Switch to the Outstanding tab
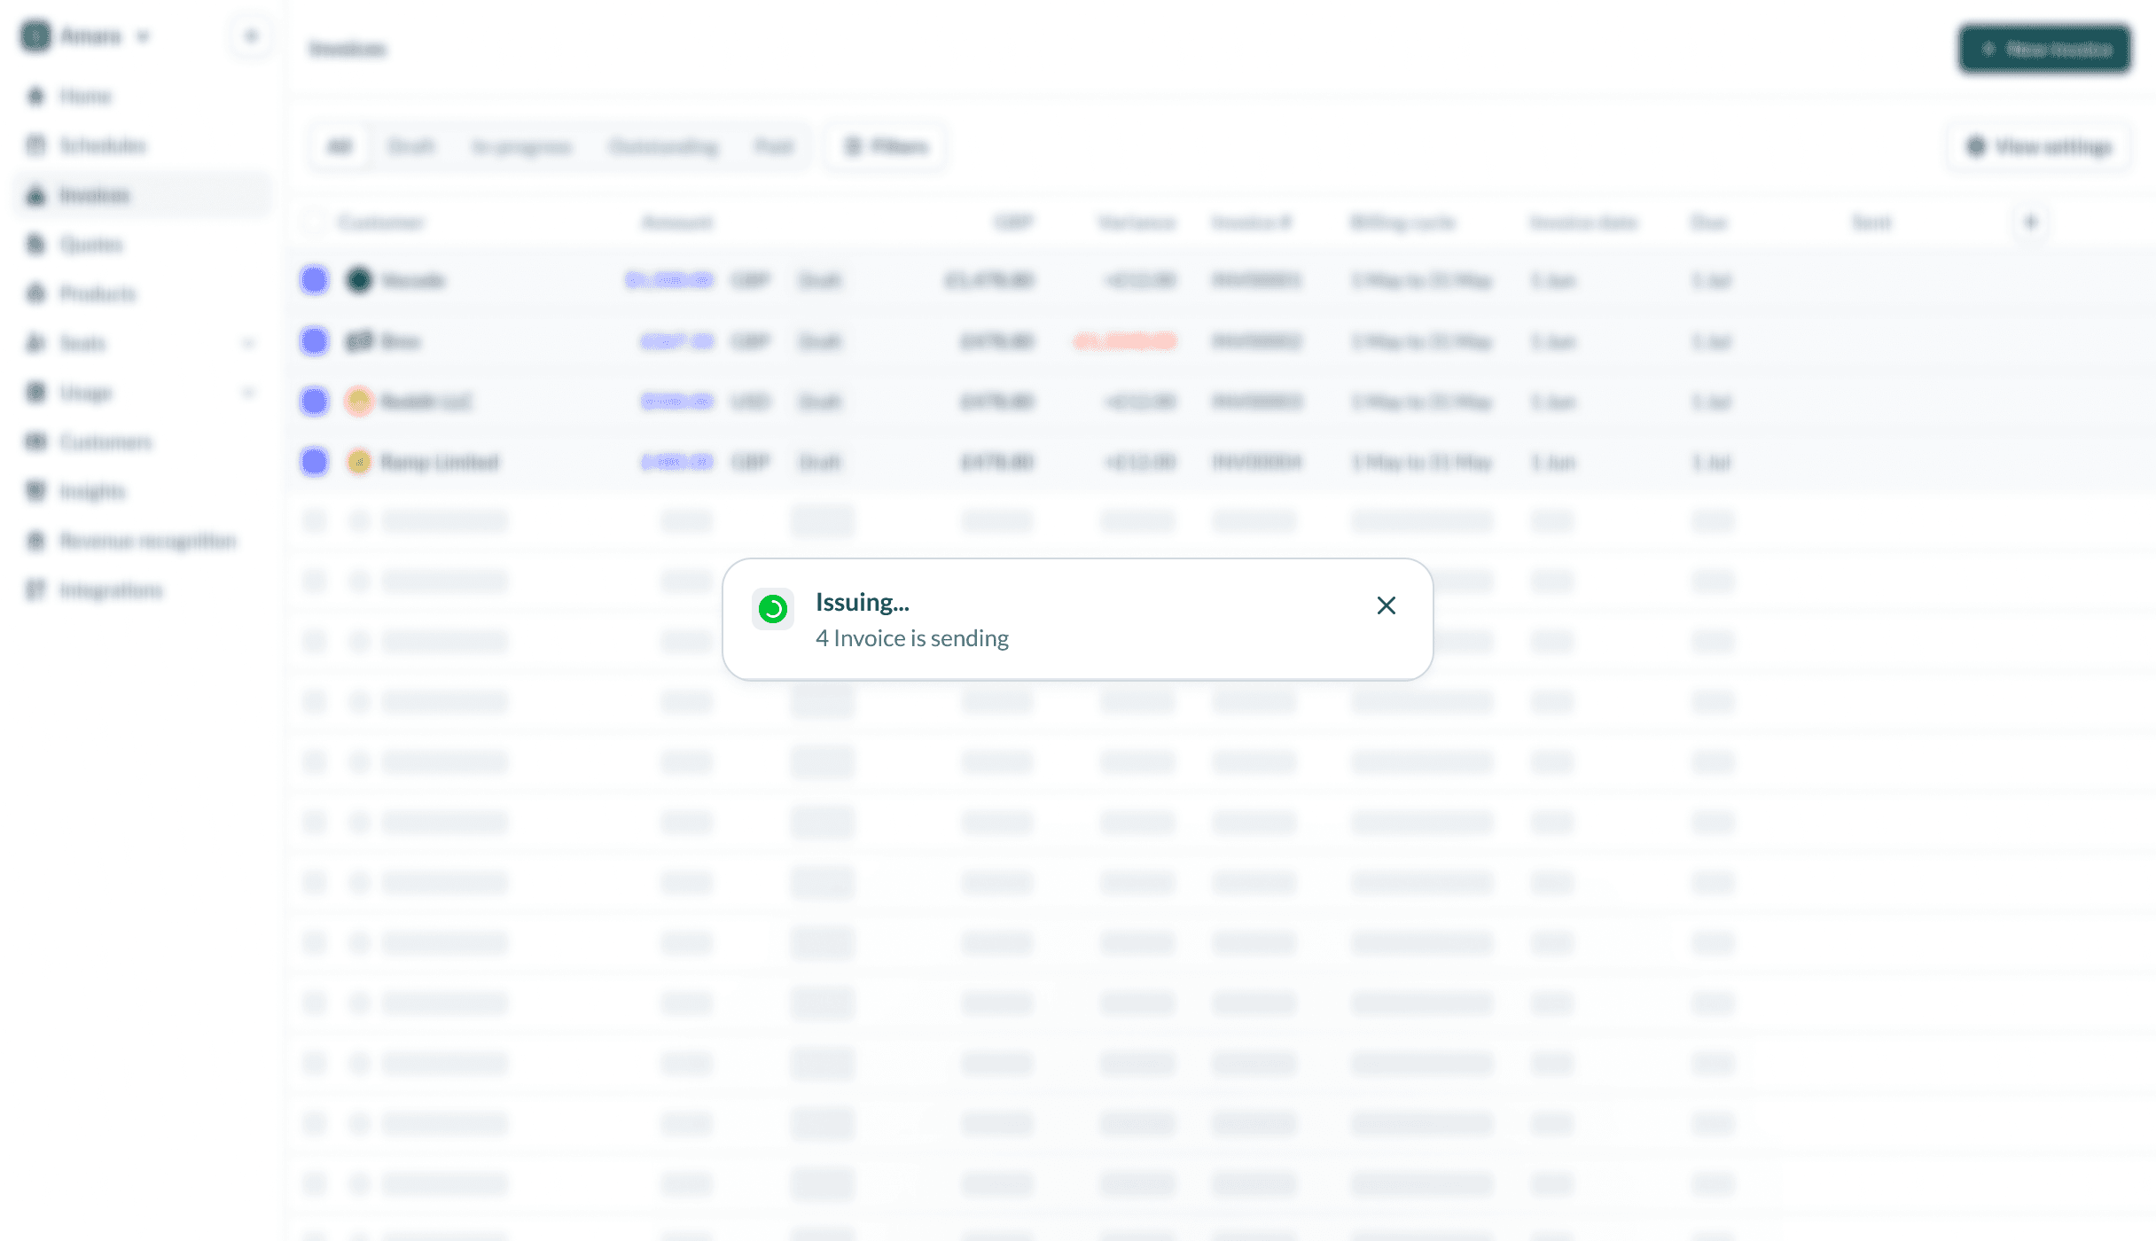2156x1241 pixels. [664, 146]
